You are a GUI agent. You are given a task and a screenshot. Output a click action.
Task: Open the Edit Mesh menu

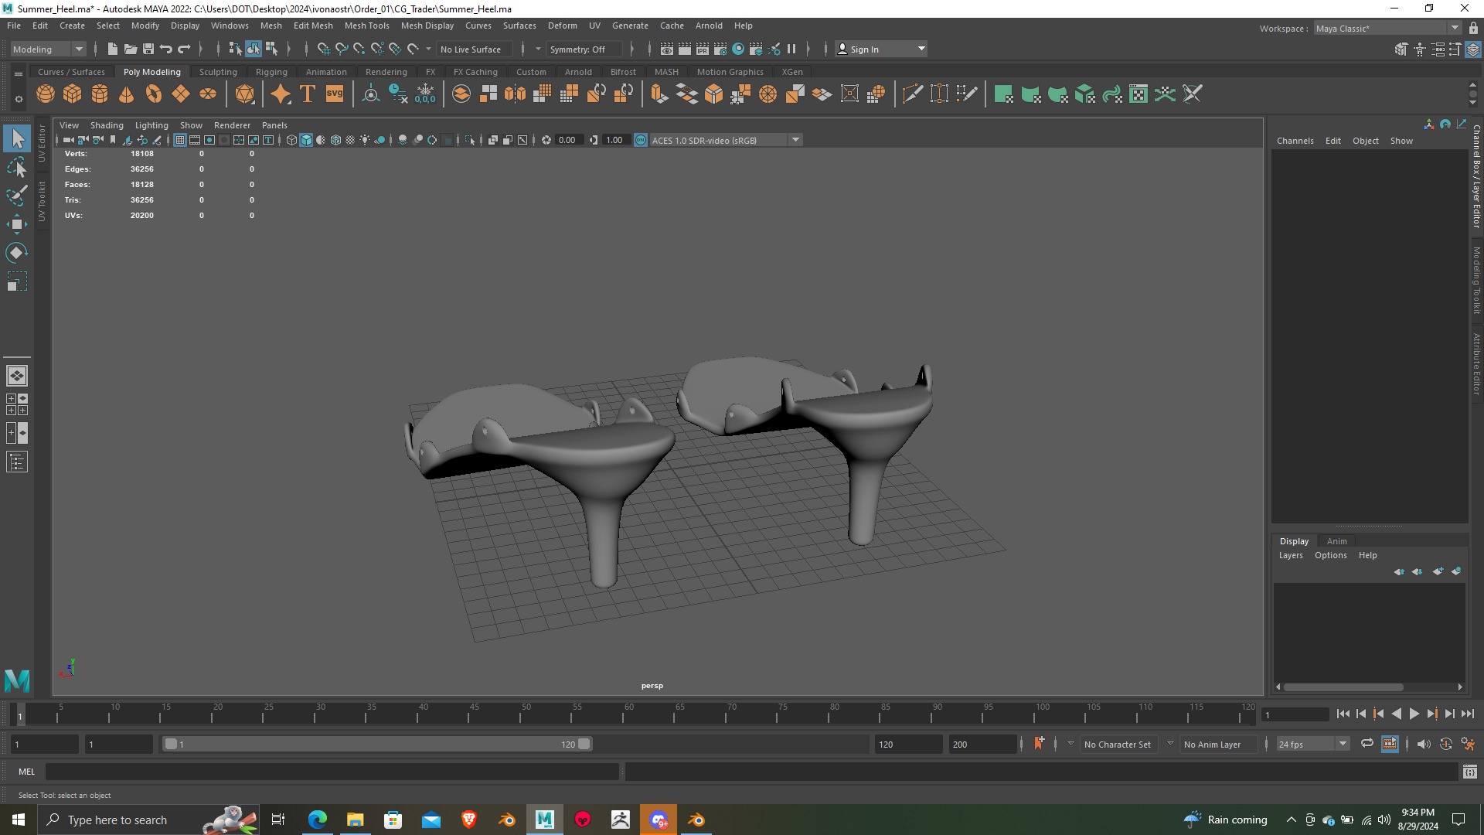[x=313, y=26]
